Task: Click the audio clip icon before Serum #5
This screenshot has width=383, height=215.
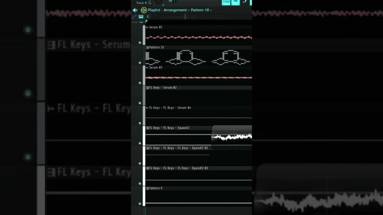Action: 147,27
